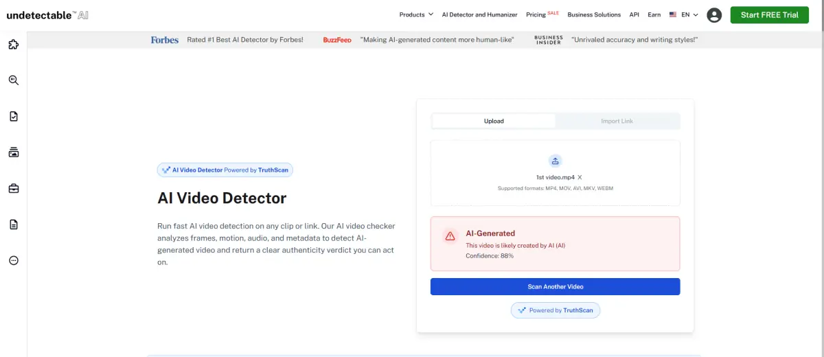Open the EN language selector dropdown

684,14
